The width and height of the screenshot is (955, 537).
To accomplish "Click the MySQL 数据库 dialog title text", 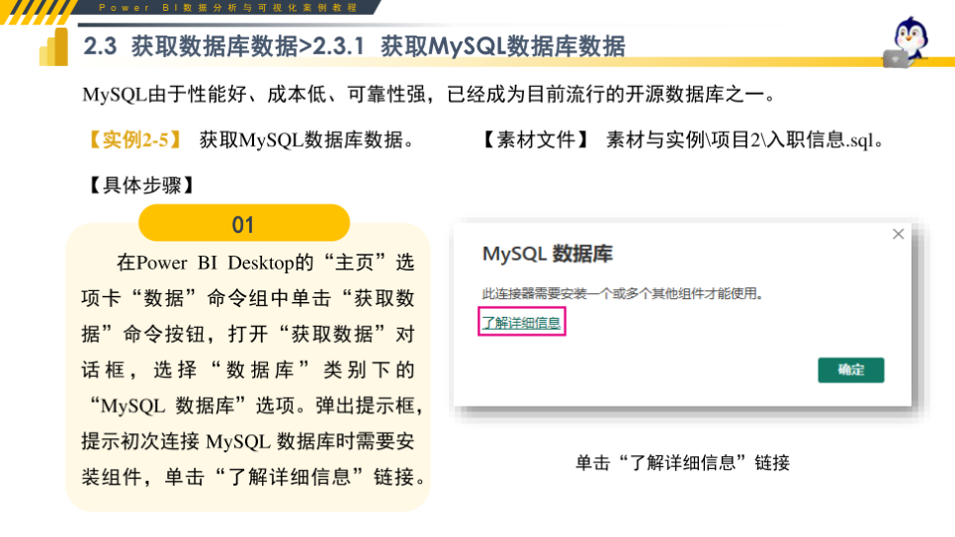I will click(x=547, y=254).
